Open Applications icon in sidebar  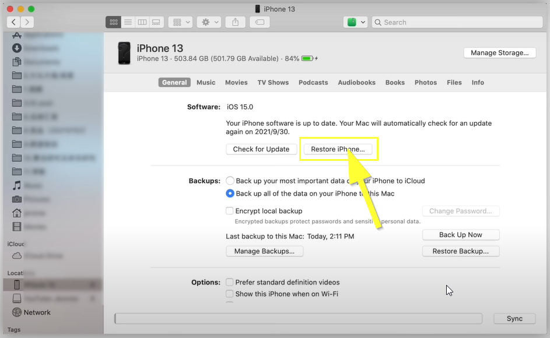click(x=17, y=35)
